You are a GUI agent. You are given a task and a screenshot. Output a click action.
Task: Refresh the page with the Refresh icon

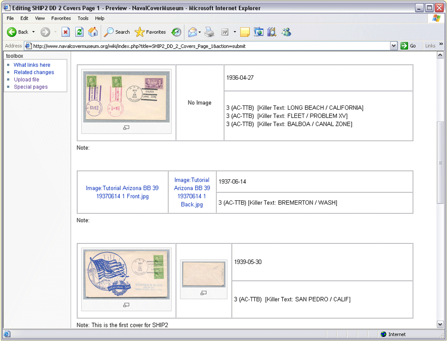pos(80,32)
